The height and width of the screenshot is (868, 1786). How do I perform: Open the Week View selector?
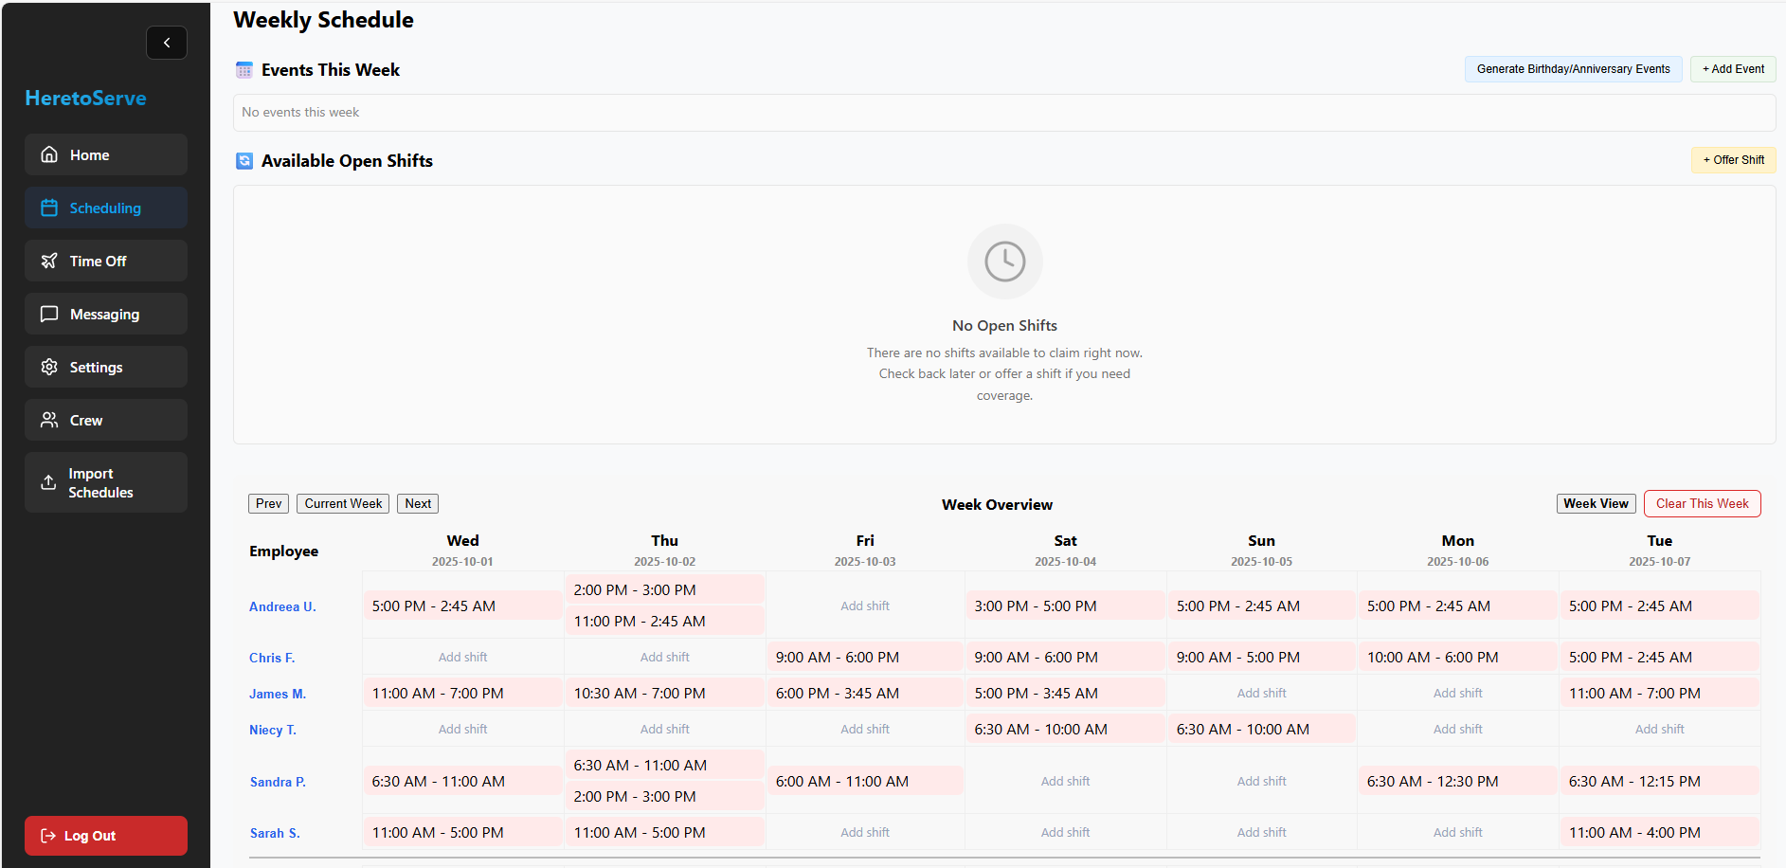tap(1596, 503)
